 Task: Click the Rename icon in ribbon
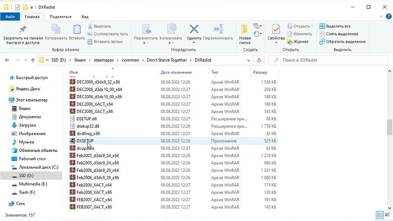(218, 29)
